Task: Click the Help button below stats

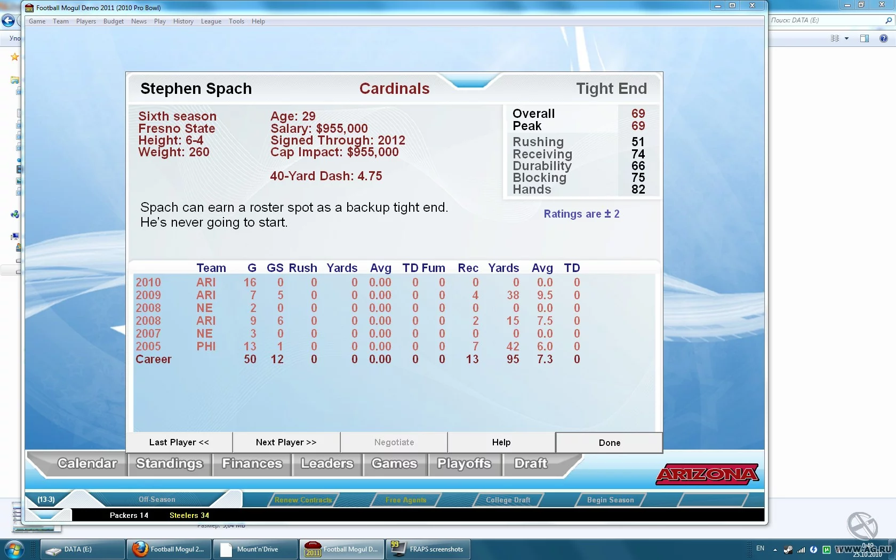Action: (x=501, y=442)
